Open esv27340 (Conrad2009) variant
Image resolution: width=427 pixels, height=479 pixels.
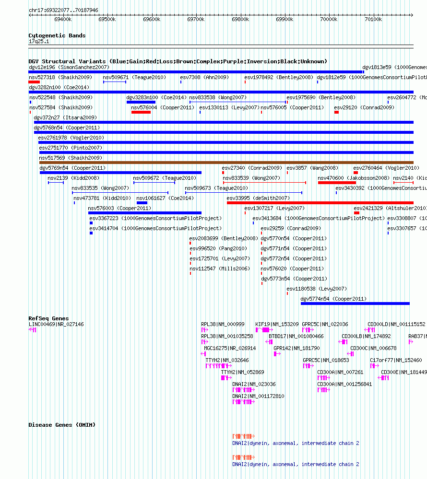click(252, 168)
